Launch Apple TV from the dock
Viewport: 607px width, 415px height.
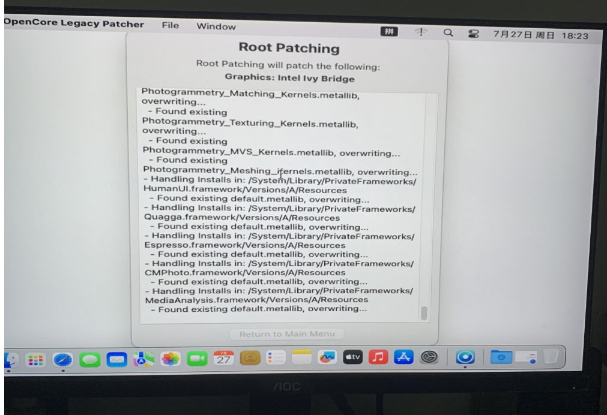(x=352, y=357)
